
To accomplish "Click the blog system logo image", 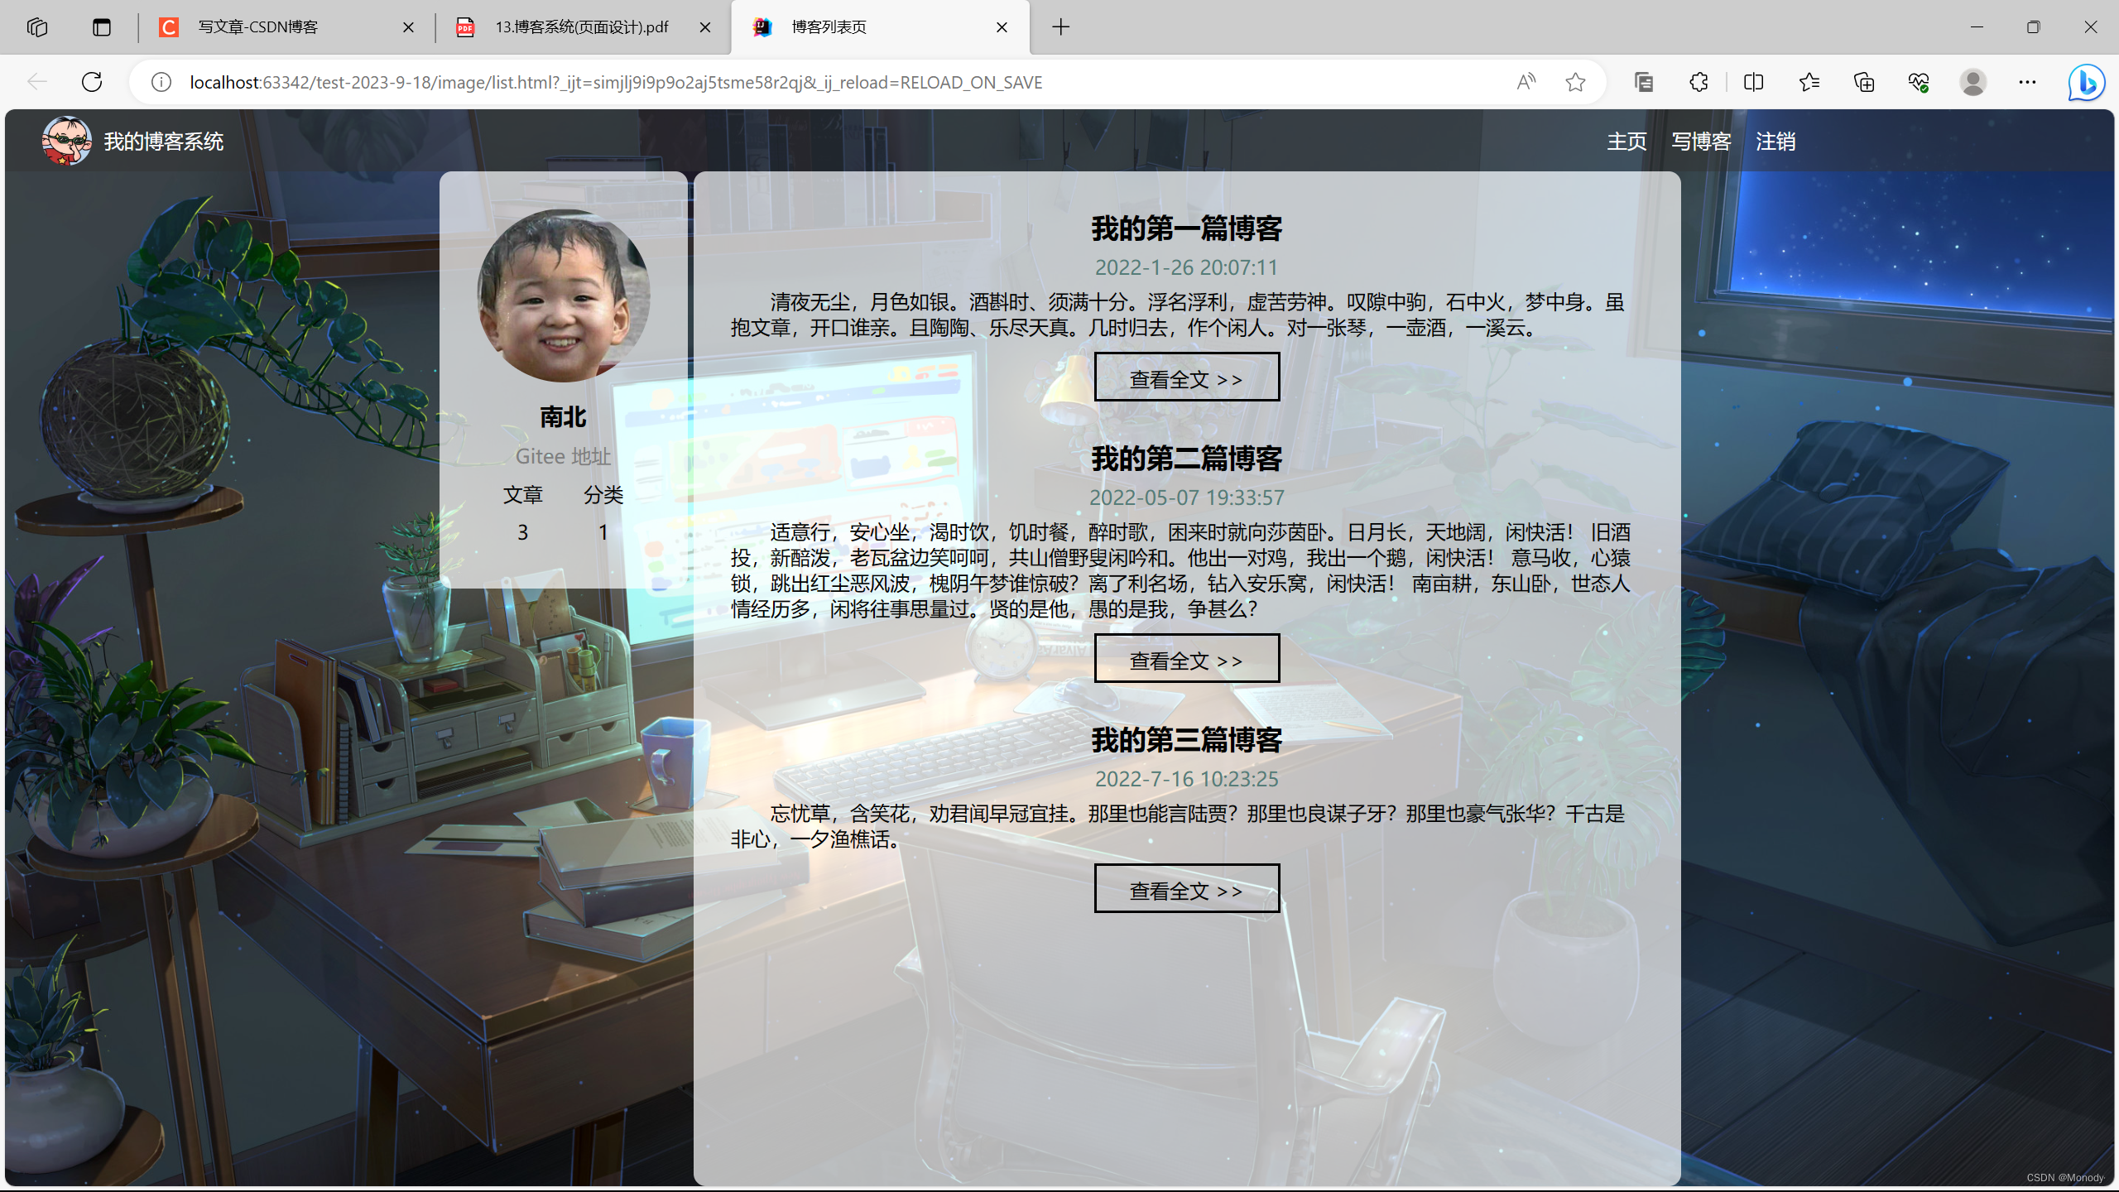I will point(67,141).
